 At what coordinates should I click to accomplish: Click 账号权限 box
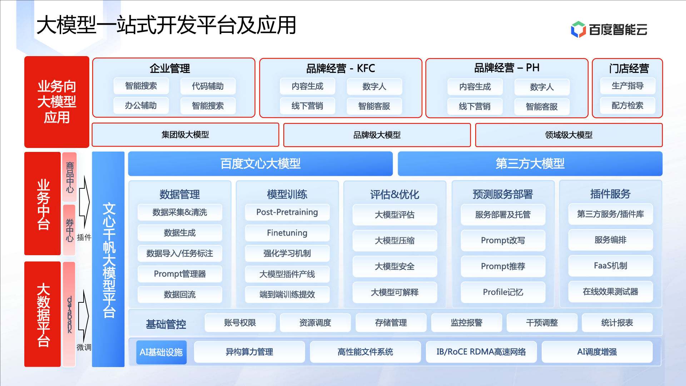pos(240,323)
